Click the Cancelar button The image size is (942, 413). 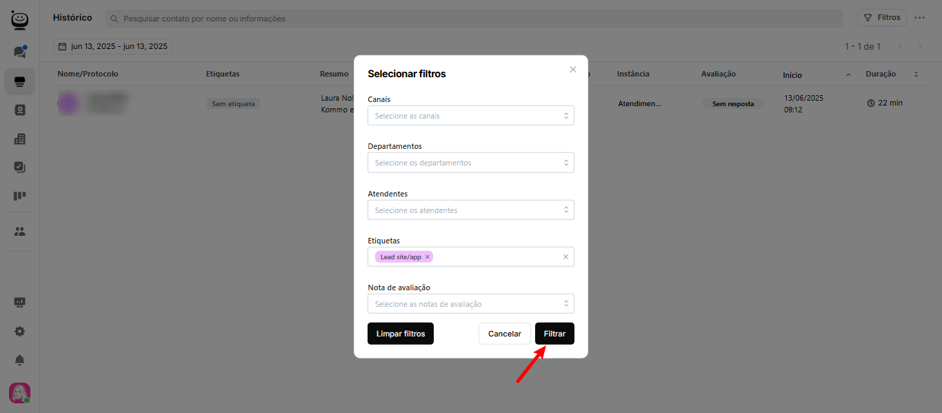(x=504, y=334)
